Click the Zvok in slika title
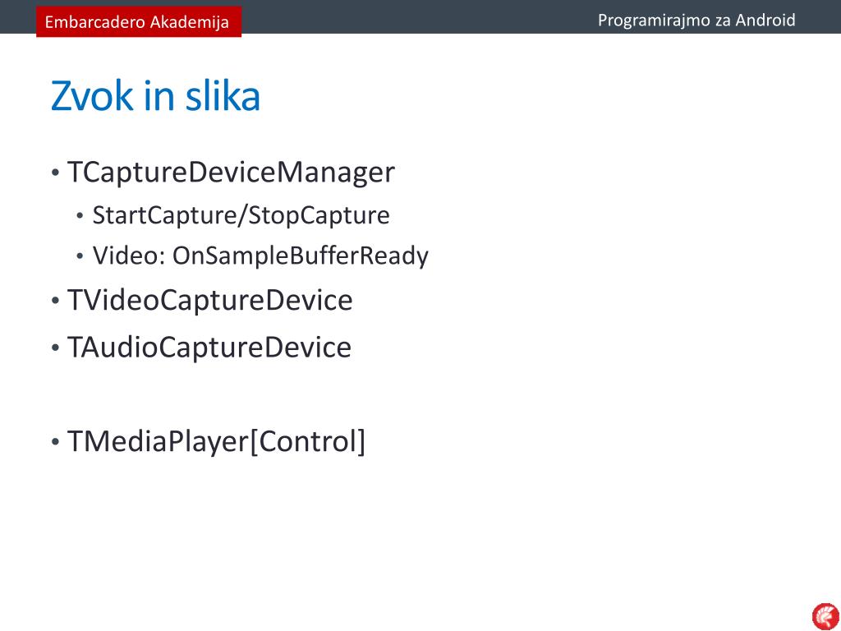This screenshot has height=631, width=841. click(x=155, y=96)
